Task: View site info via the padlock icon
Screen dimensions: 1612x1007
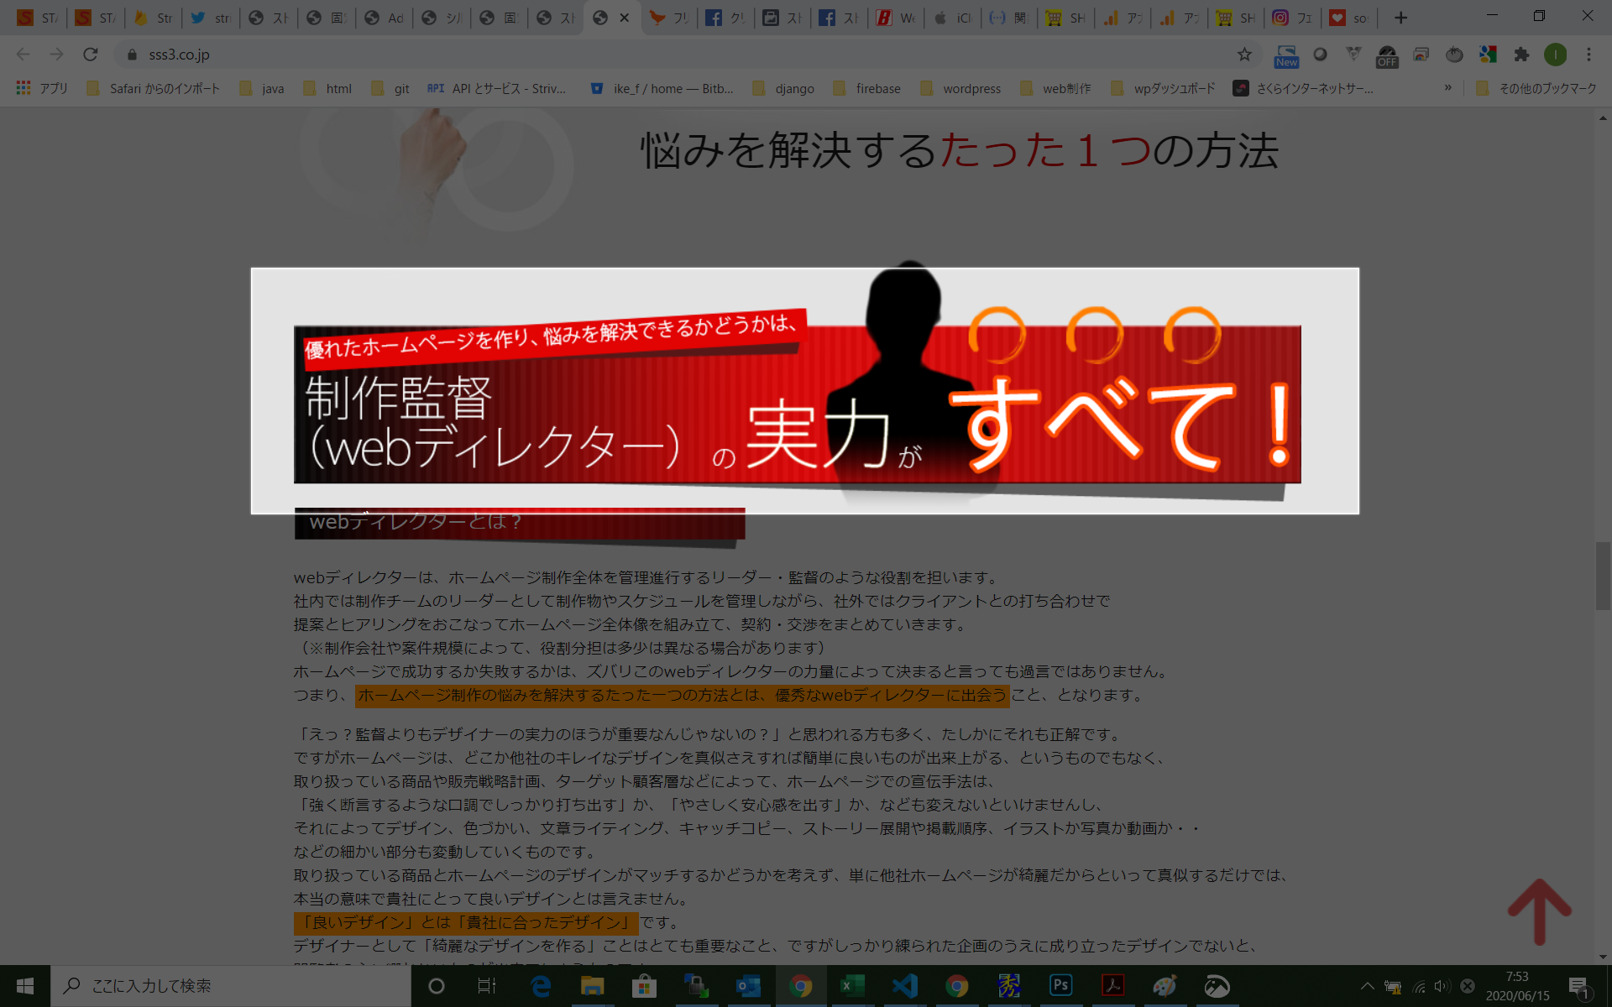Action: (x=132, y=55)
